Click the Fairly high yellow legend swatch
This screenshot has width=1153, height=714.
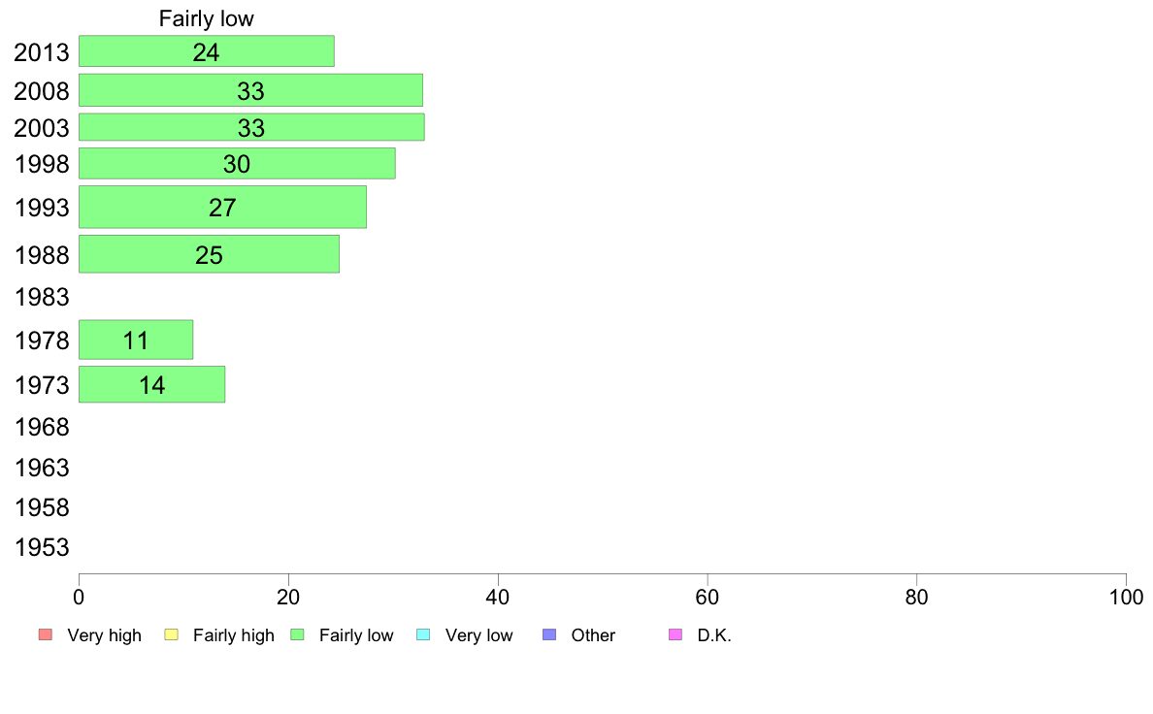[172, 634]
